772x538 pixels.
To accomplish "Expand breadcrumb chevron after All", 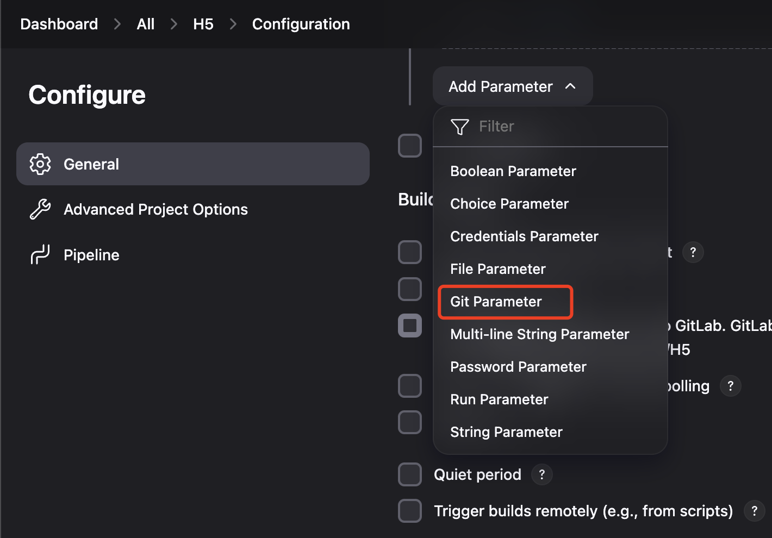I will pos(174,24).
